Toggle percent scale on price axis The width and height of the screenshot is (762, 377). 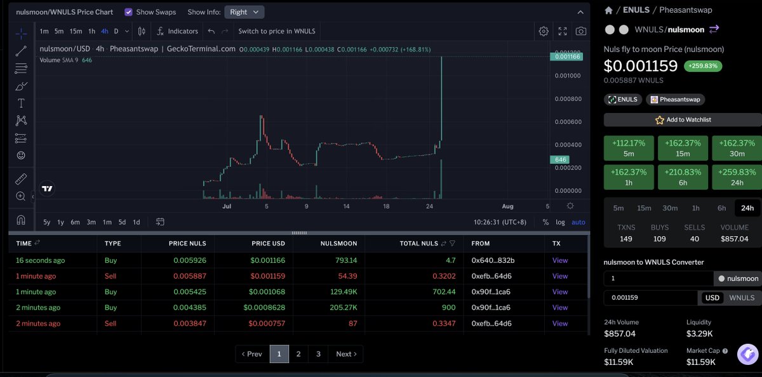pos(545,222)
